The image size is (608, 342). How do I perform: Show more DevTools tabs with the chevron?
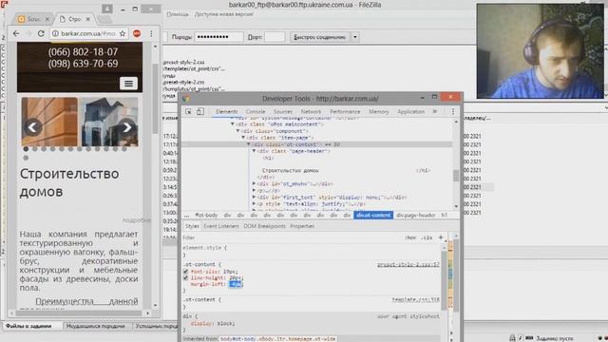point(435,112)
